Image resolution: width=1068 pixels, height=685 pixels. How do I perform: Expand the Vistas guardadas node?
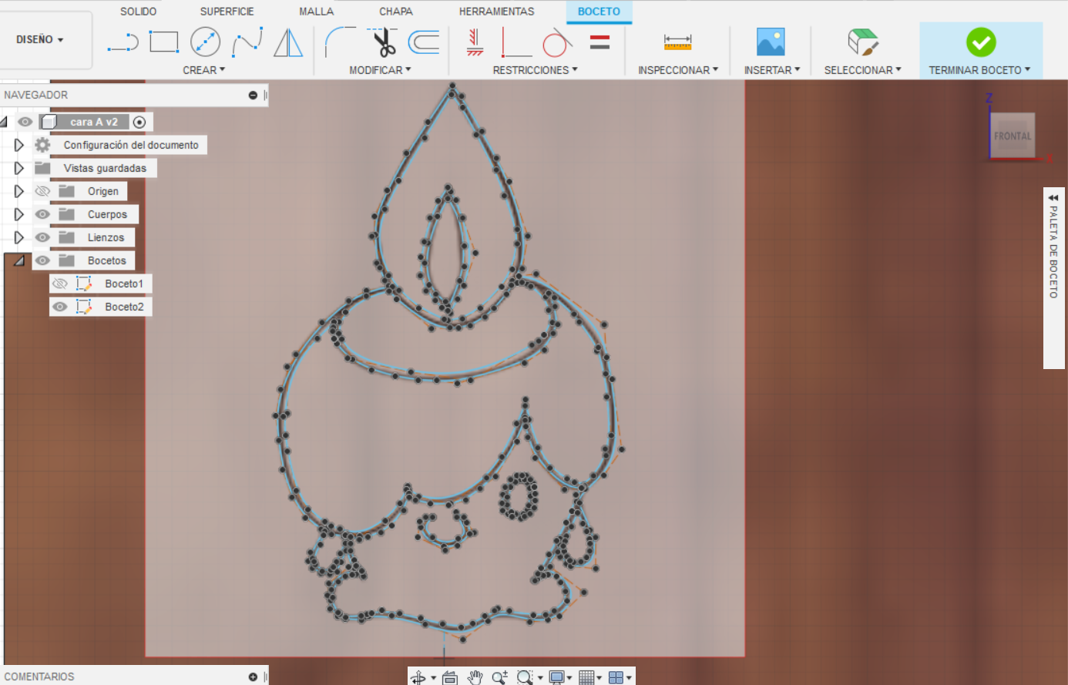19,168
